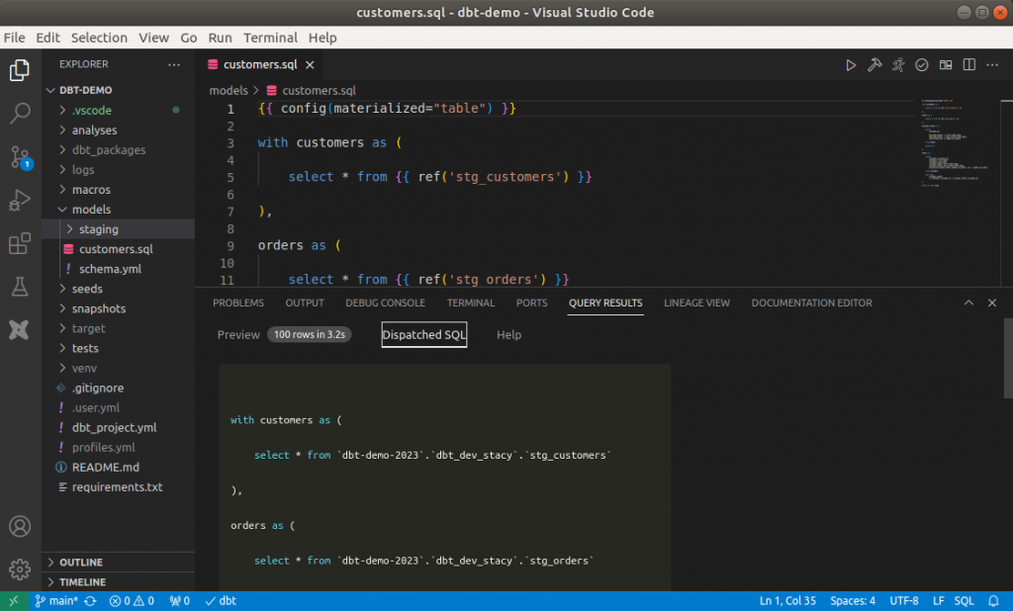The height and width of the screenshot is (611, 1013).
Task: Open the Terminal menu
Action: click(270, 38)
